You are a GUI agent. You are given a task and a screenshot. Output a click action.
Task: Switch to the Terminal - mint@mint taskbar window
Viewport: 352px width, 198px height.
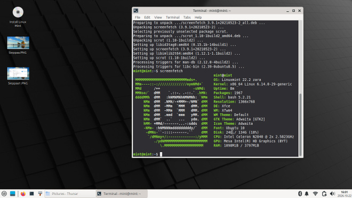coord(122,194)
